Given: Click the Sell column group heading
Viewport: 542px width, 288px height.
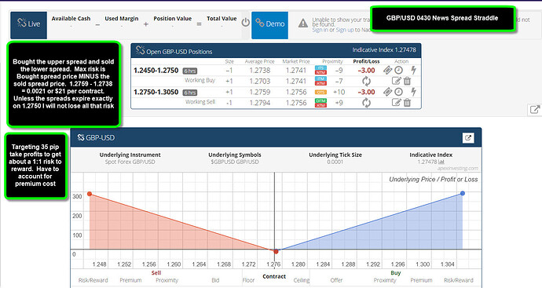Looking at the screenshot, I should [156, 273].
